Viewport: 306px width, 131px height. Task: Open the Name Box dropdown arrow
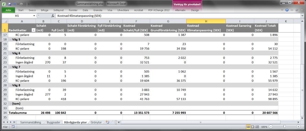[34, 16]
